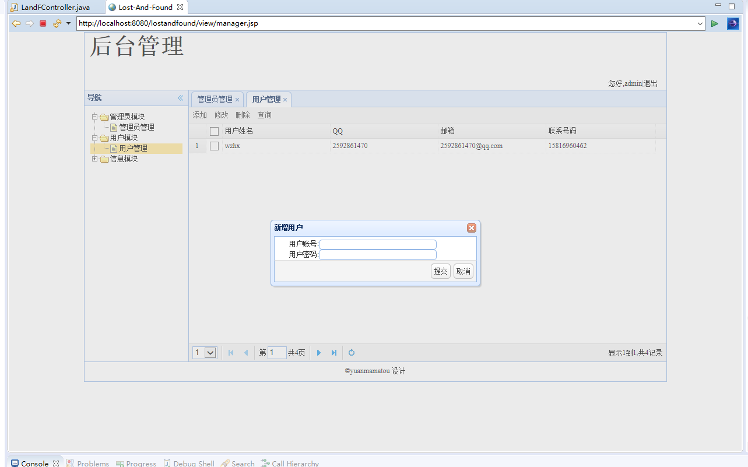Click the browser back arrow icon
Screen dimensions: 748x467
tap(16, 23)
